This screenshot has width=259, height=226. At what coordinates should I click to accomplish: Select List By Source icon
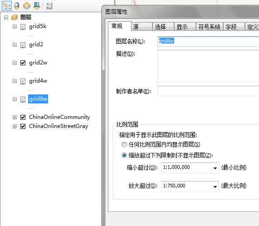(17, 6)
